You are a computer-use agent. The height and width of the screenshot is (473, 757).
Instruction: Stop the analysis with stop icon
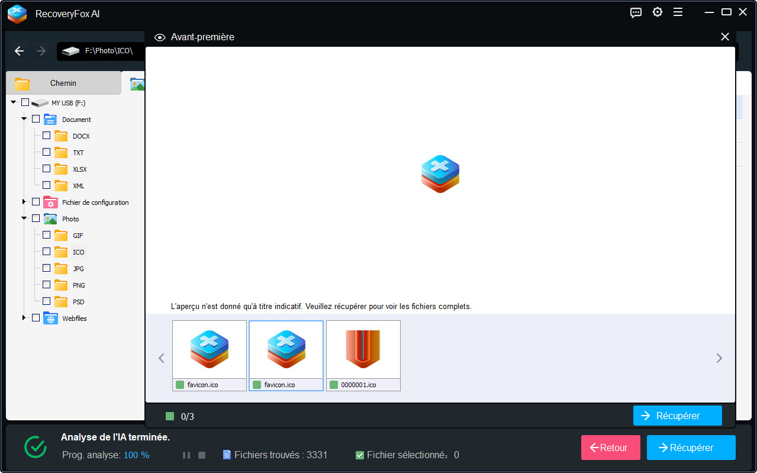[202, 455]
